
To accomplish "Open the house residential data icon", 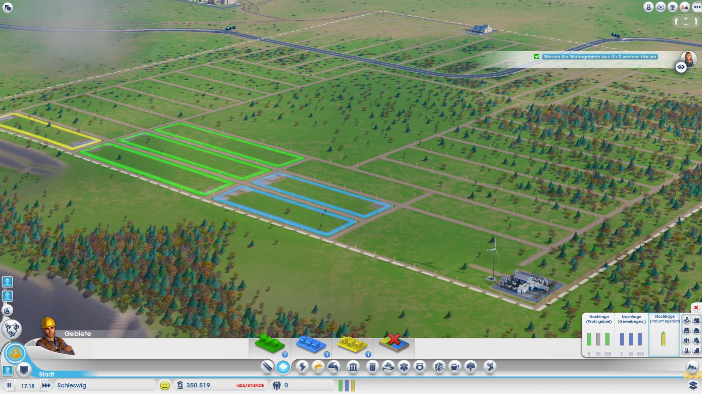I will click(x=696, y=330).
